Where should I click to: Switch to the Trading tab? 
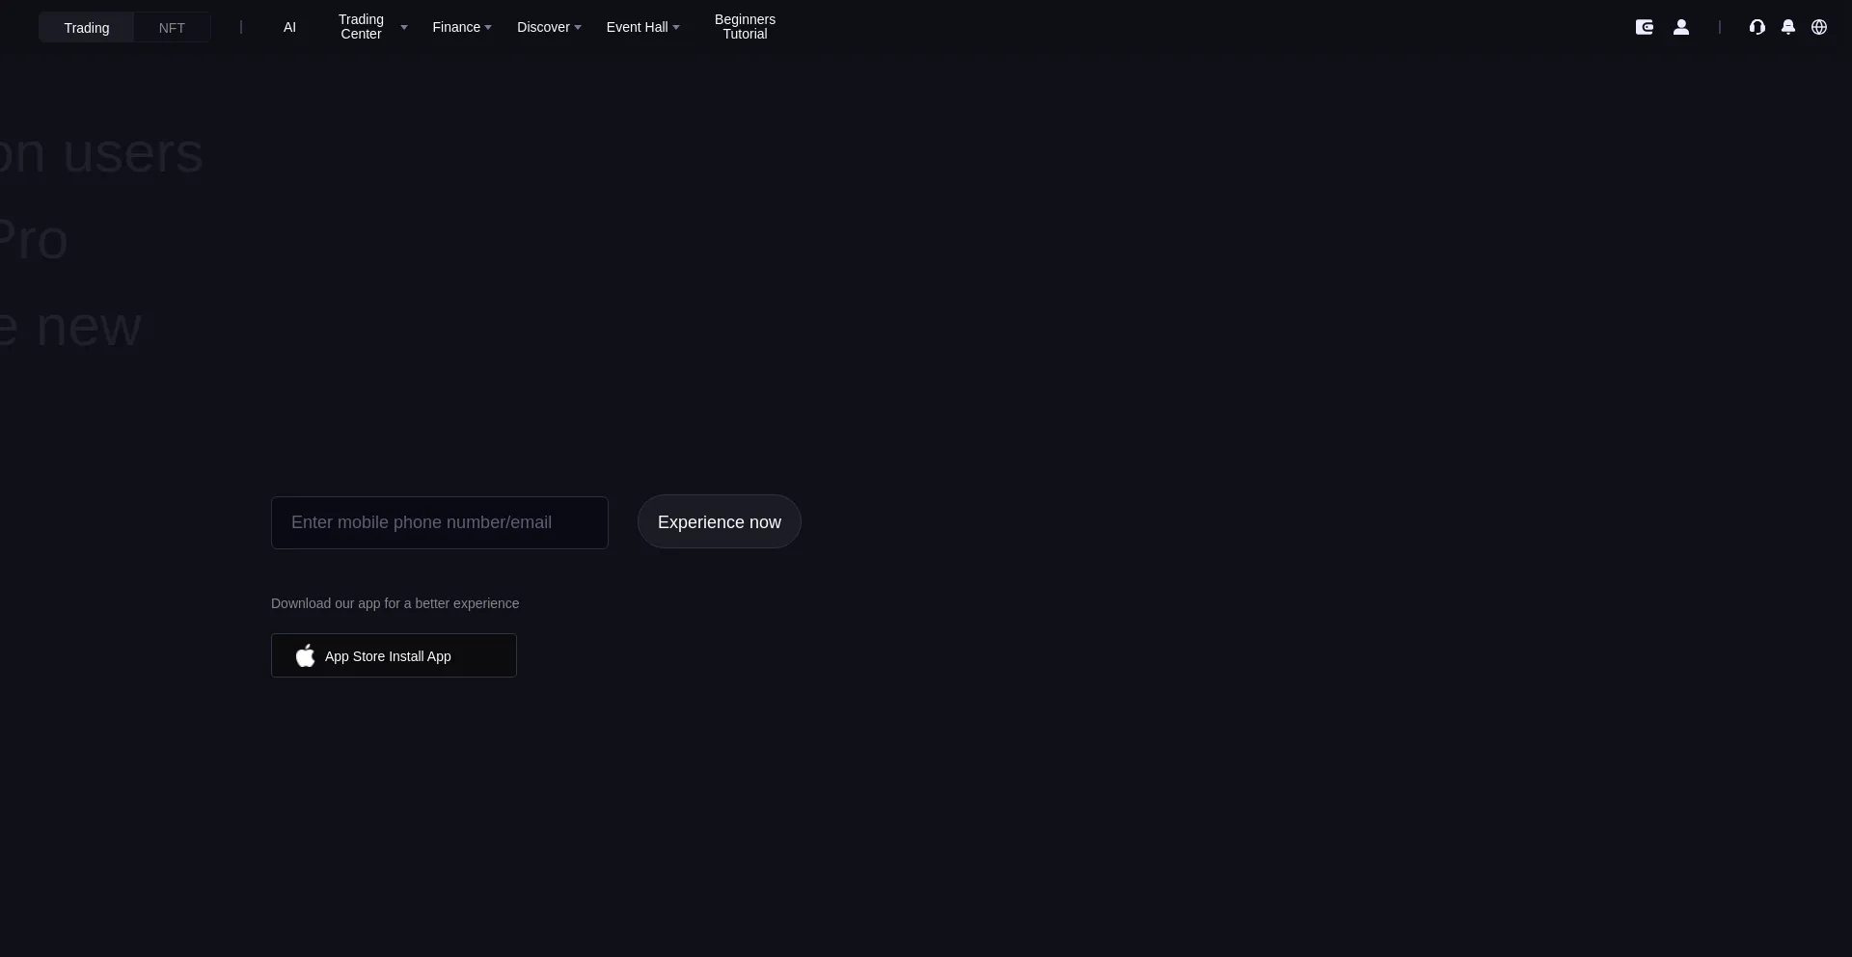coord(87,28)
